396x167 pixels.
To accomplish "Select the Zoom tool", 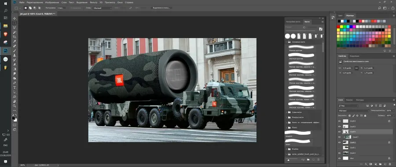I will coord(15,106).
